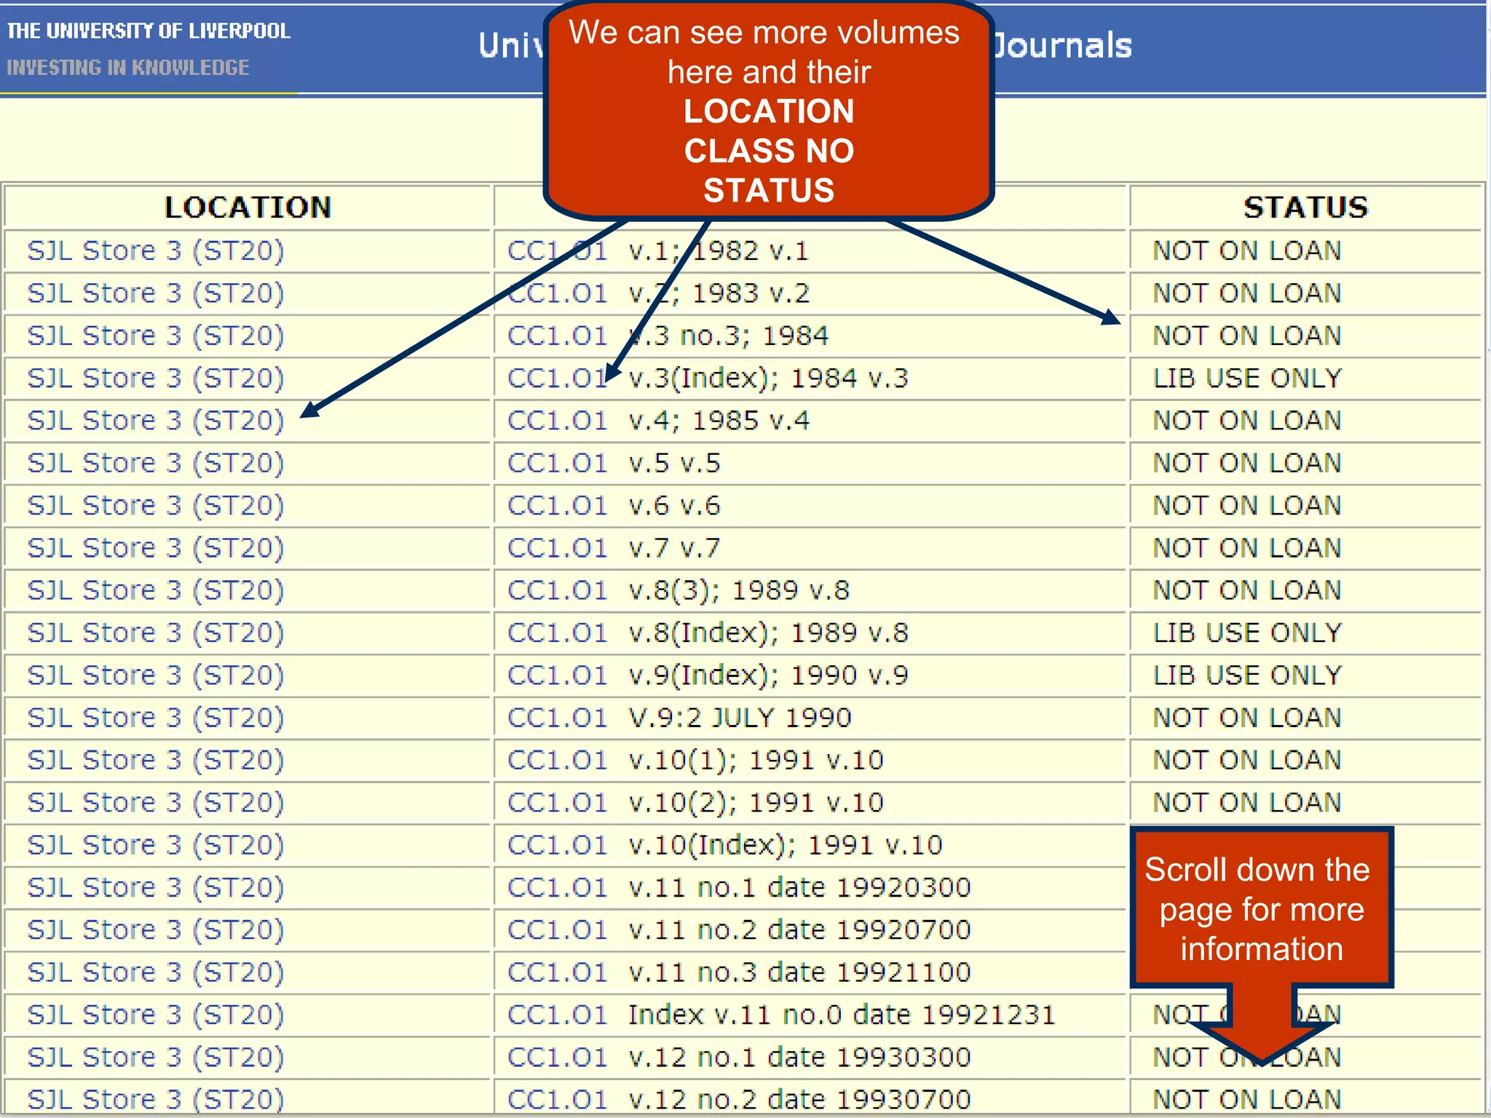Click LIB USE ONLY status for v.8(Index)
Screen dimensions: 1491x1118
1247,633
